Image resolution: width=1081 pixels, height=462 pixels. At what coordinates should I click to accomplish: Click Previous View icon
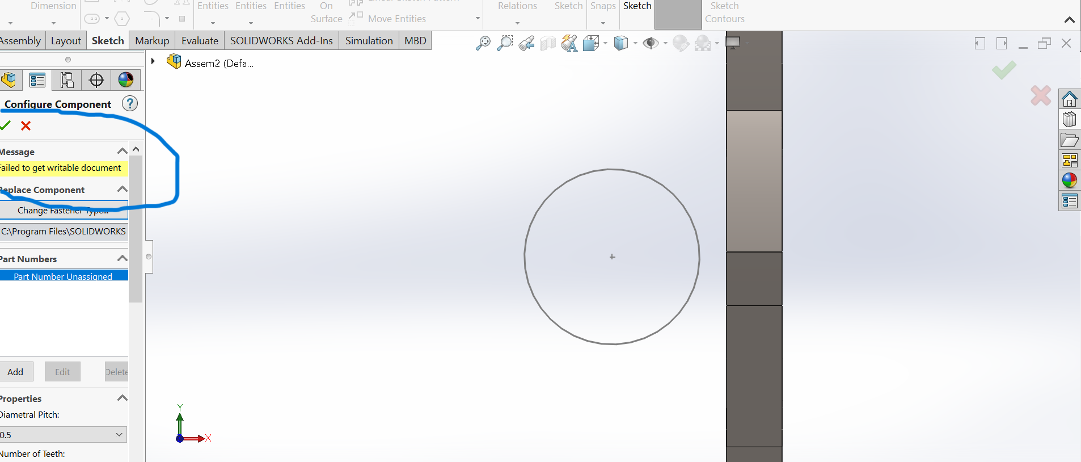(x=526, y=43)
